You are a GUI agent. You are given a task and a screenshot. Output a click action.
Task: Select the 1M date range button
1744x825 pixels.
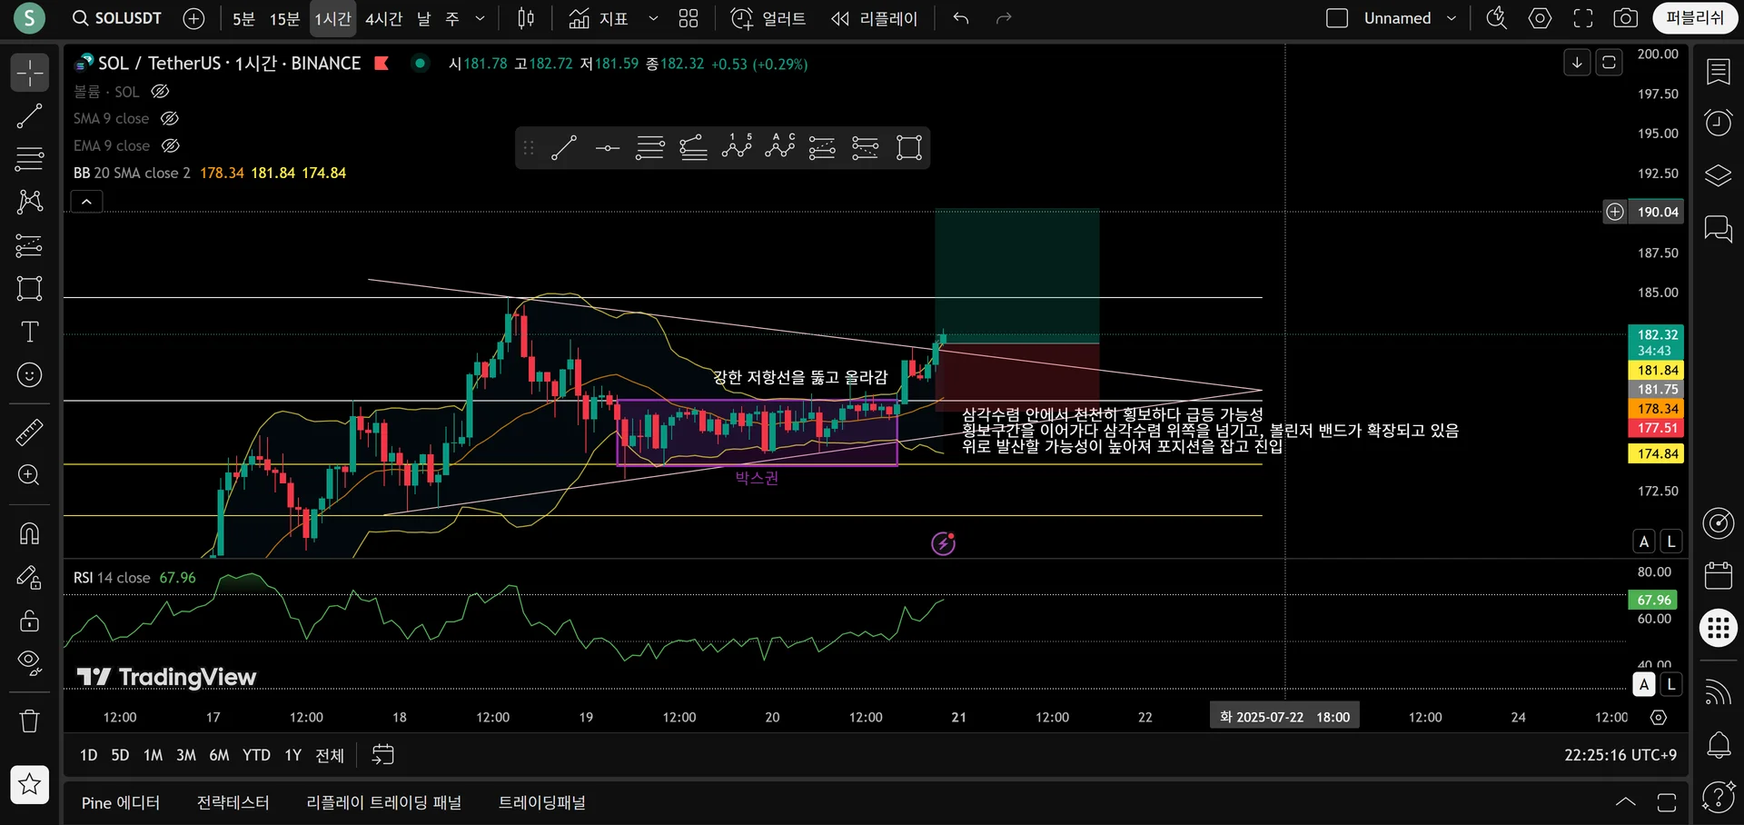153,755
